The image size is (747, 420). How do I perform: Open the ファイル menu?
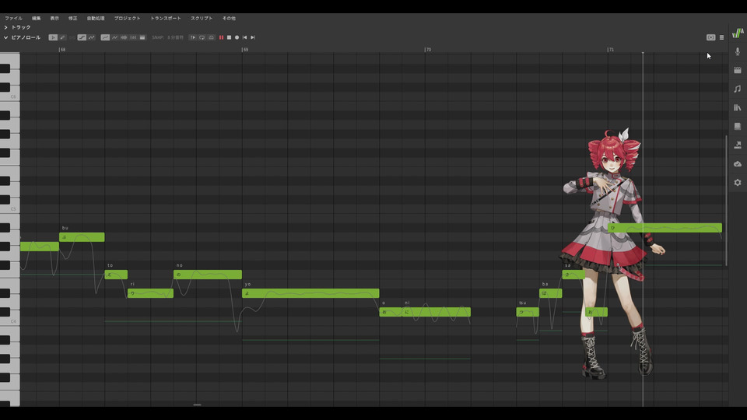pyautogui.click(x=13, y=18)
